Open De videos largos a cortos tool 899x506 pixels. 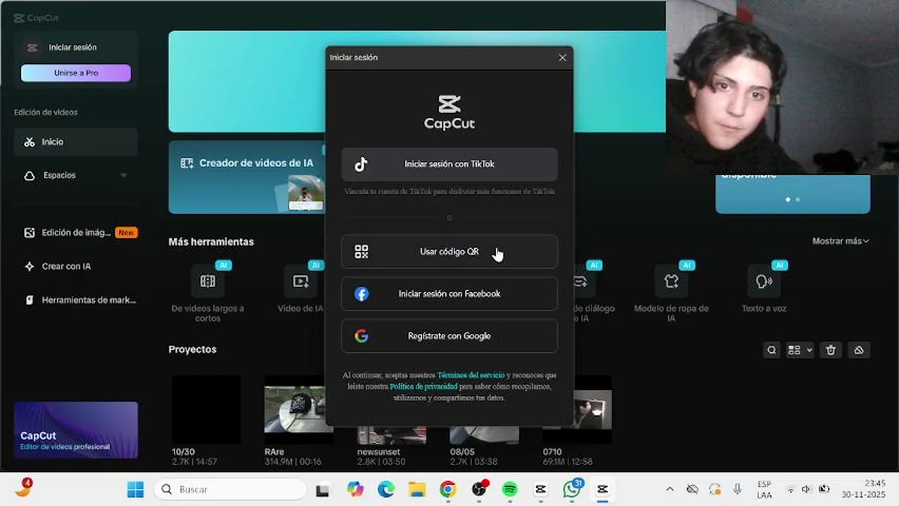[208, 294]
